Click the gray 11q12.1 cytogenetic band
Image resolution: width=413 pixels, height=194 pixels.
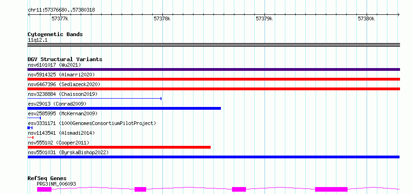(x=213, y=45)
